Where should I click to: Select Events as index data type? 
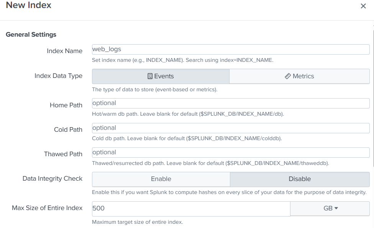pyautogui.click(x=161, y=76)
